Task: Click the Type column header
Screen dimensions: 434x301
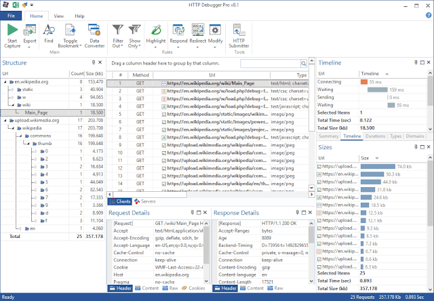Action: tap(290, 75)
